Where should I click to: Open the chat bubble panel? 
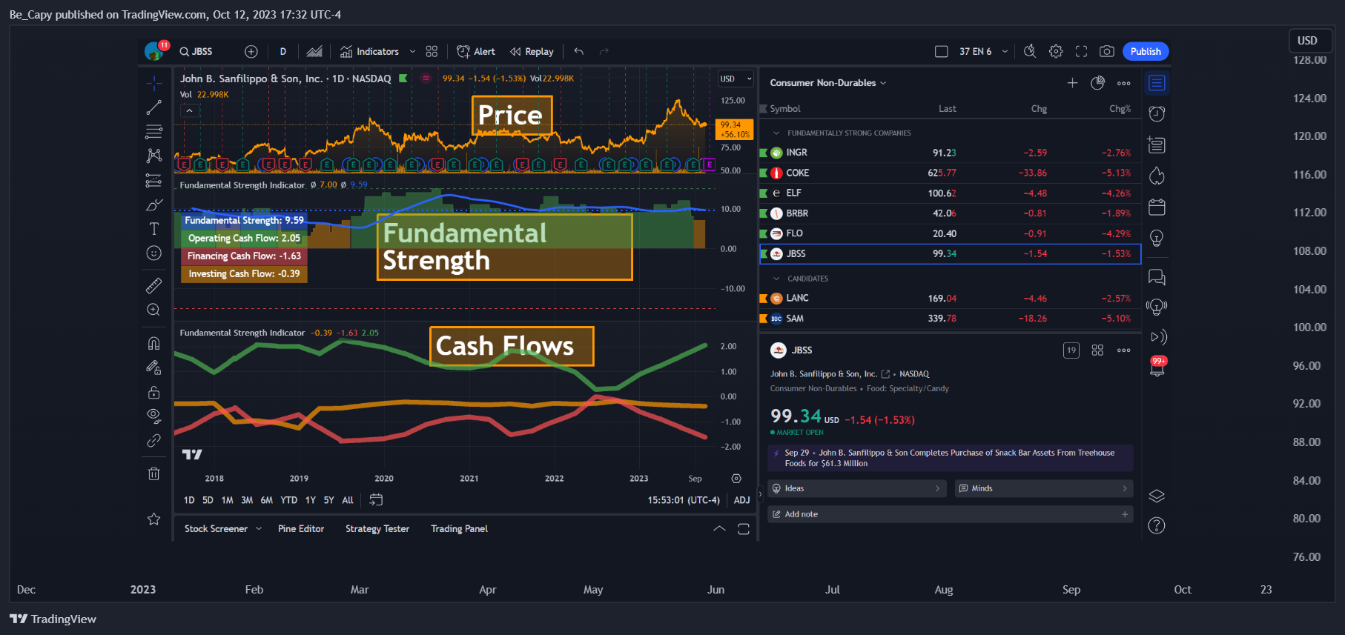pyautogui.click(x=1157, y=277)
